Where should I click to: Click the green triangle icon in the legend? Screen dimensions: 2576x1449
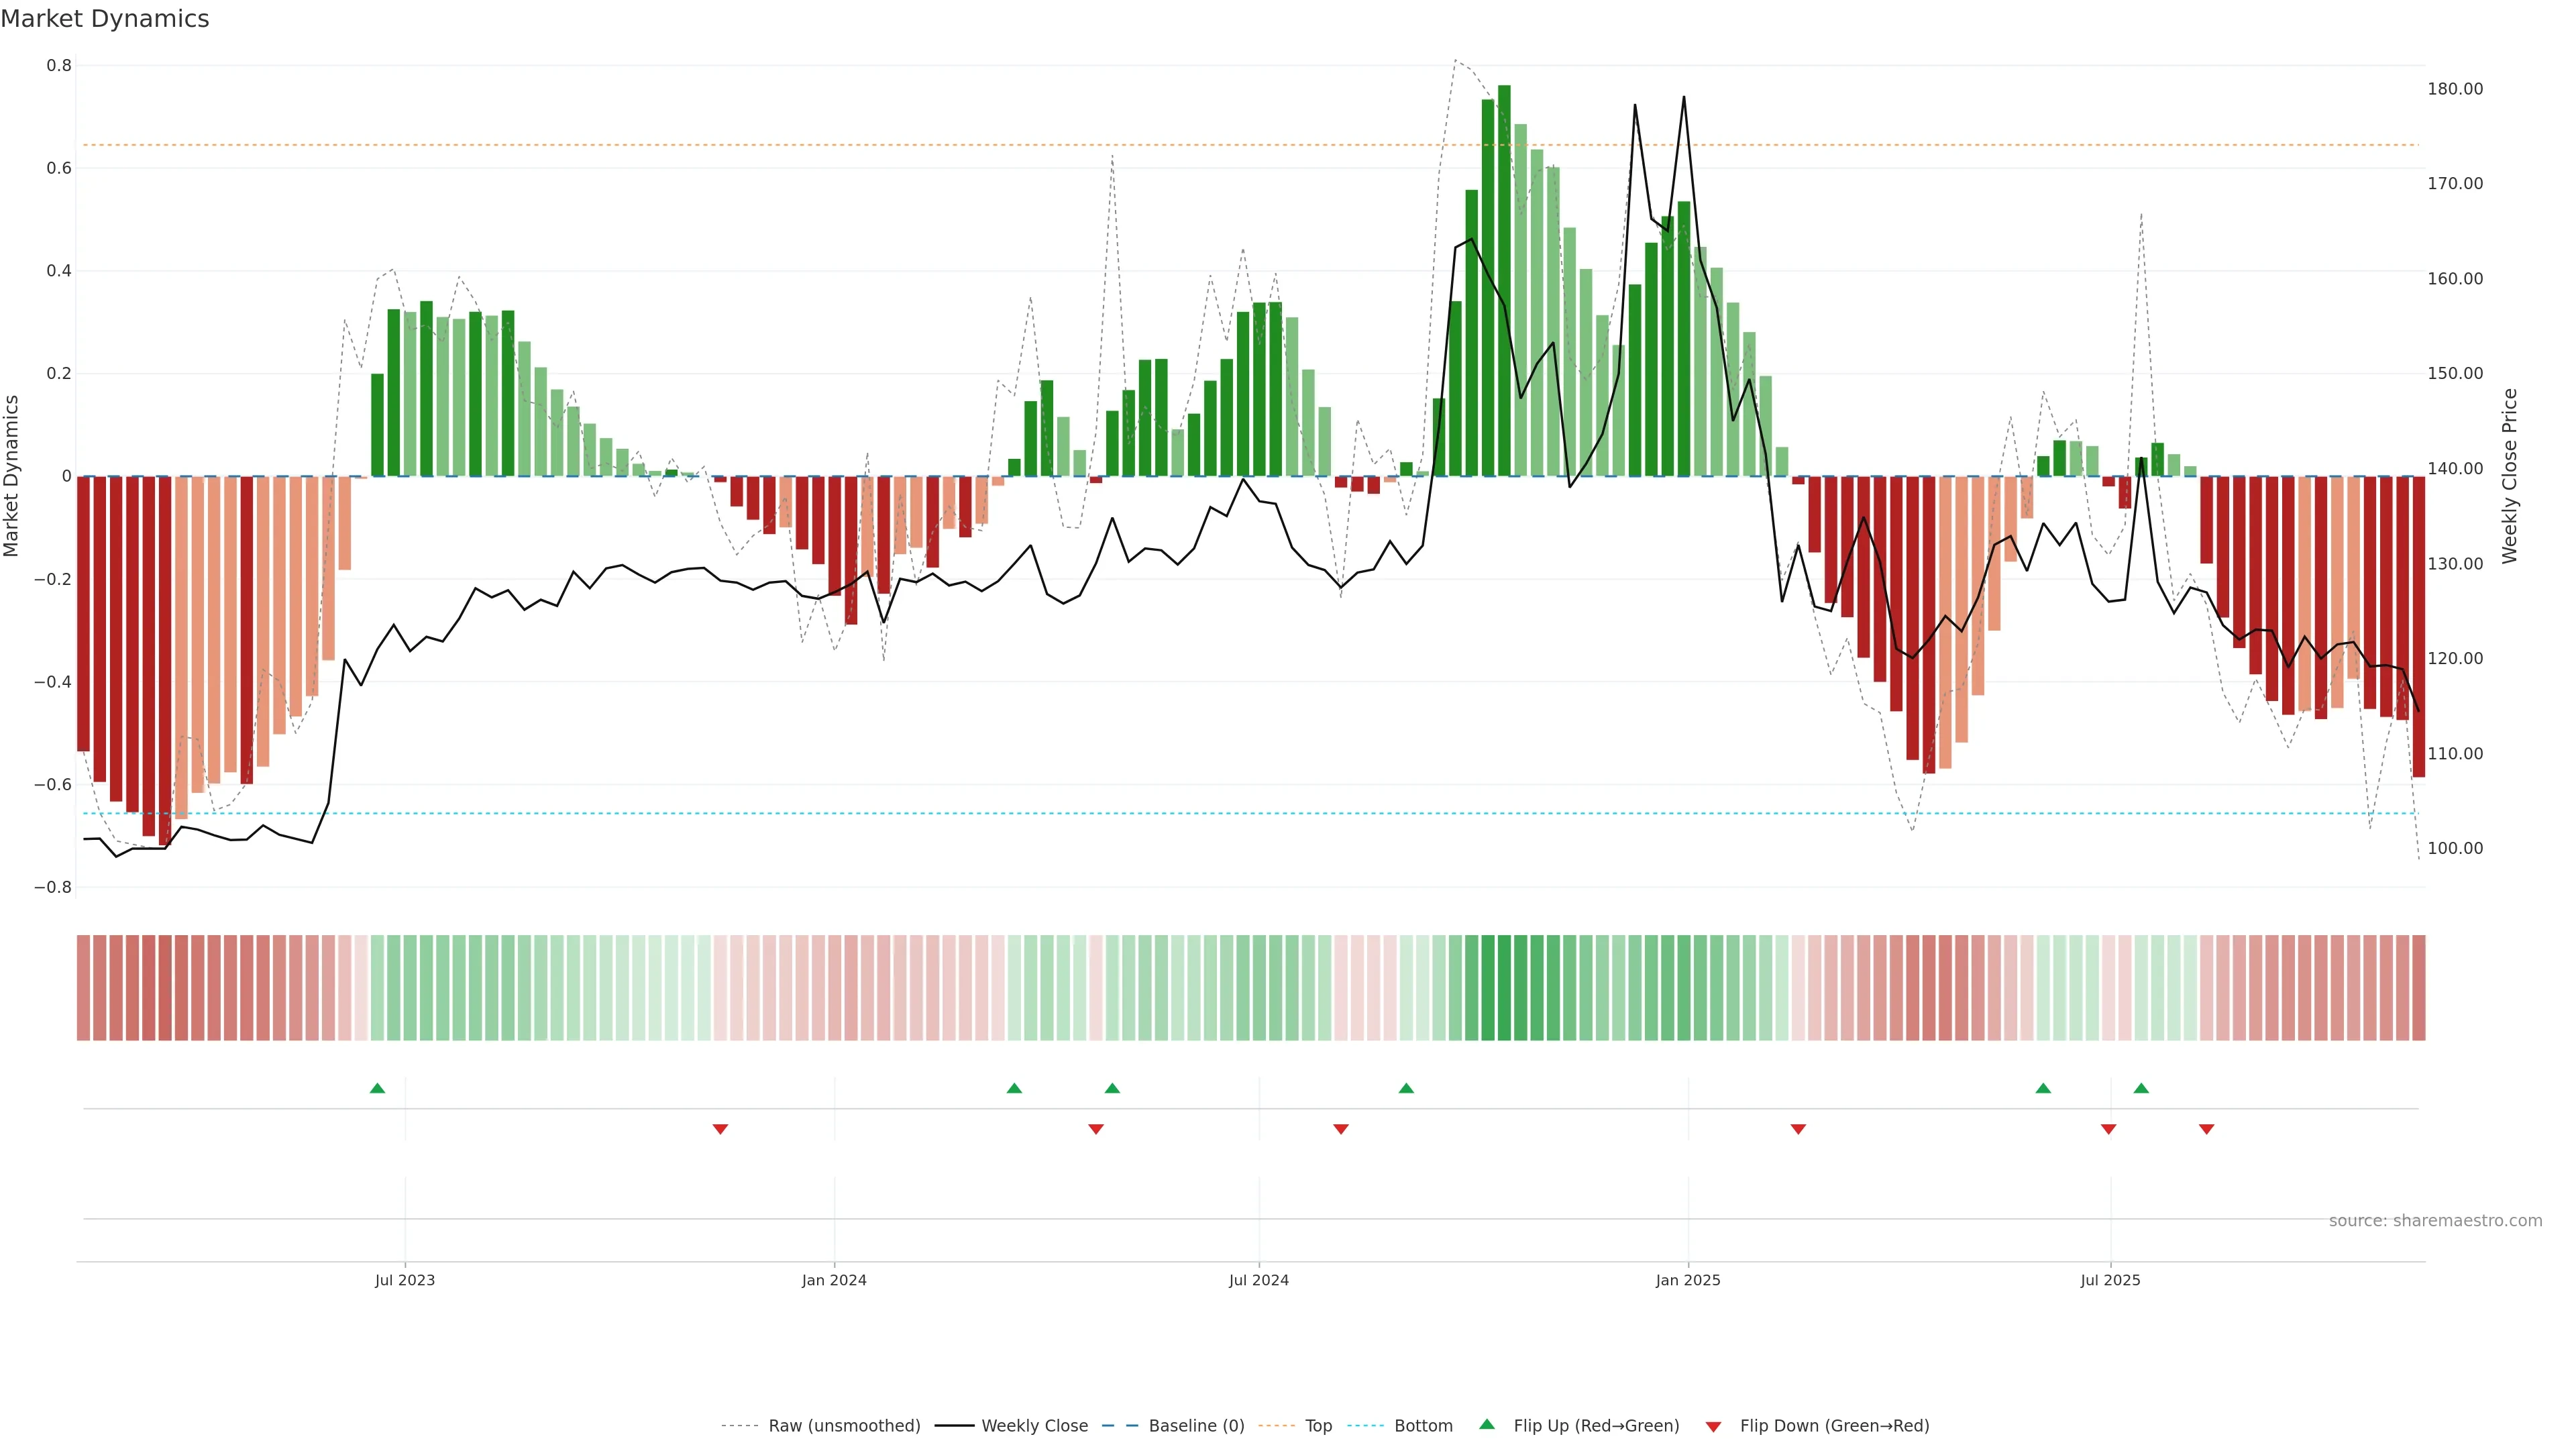(x=1487, y=1425)
